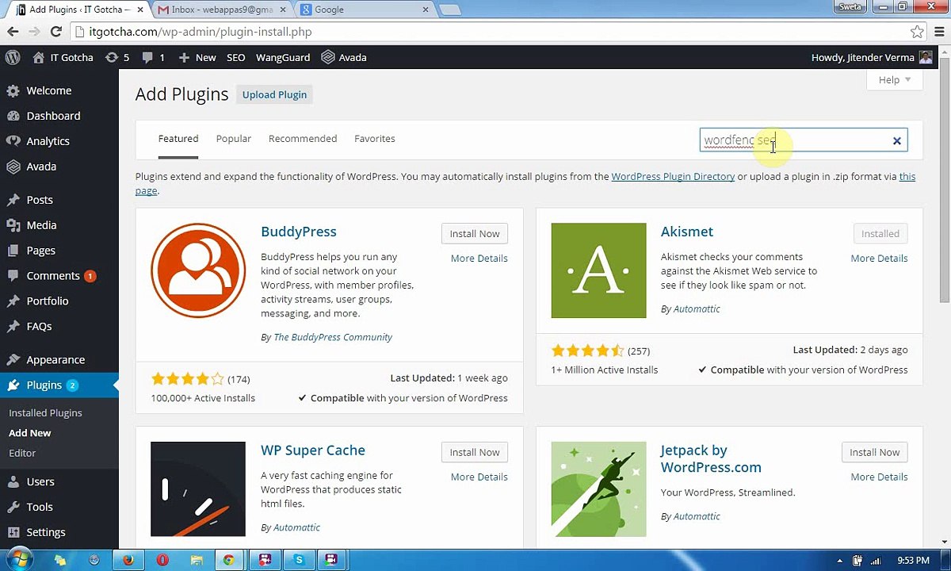
Task: Open Jetpack by WordPress.com title
Action: coord(711,458)
